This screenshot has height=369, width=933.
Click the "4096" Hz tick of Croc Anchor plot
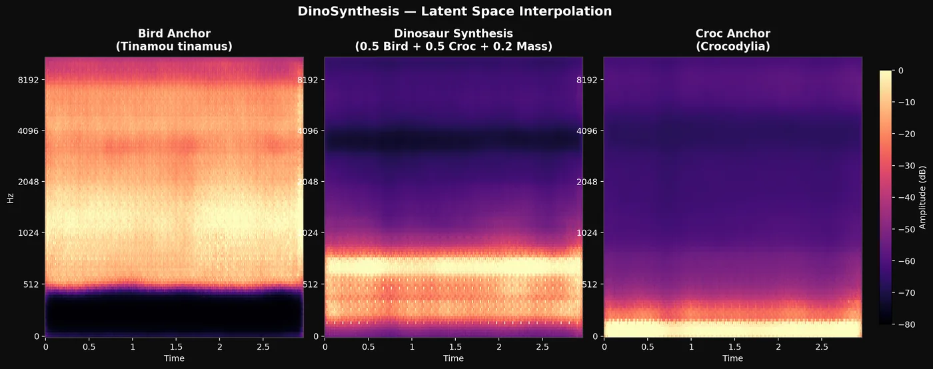pos(587,131)
